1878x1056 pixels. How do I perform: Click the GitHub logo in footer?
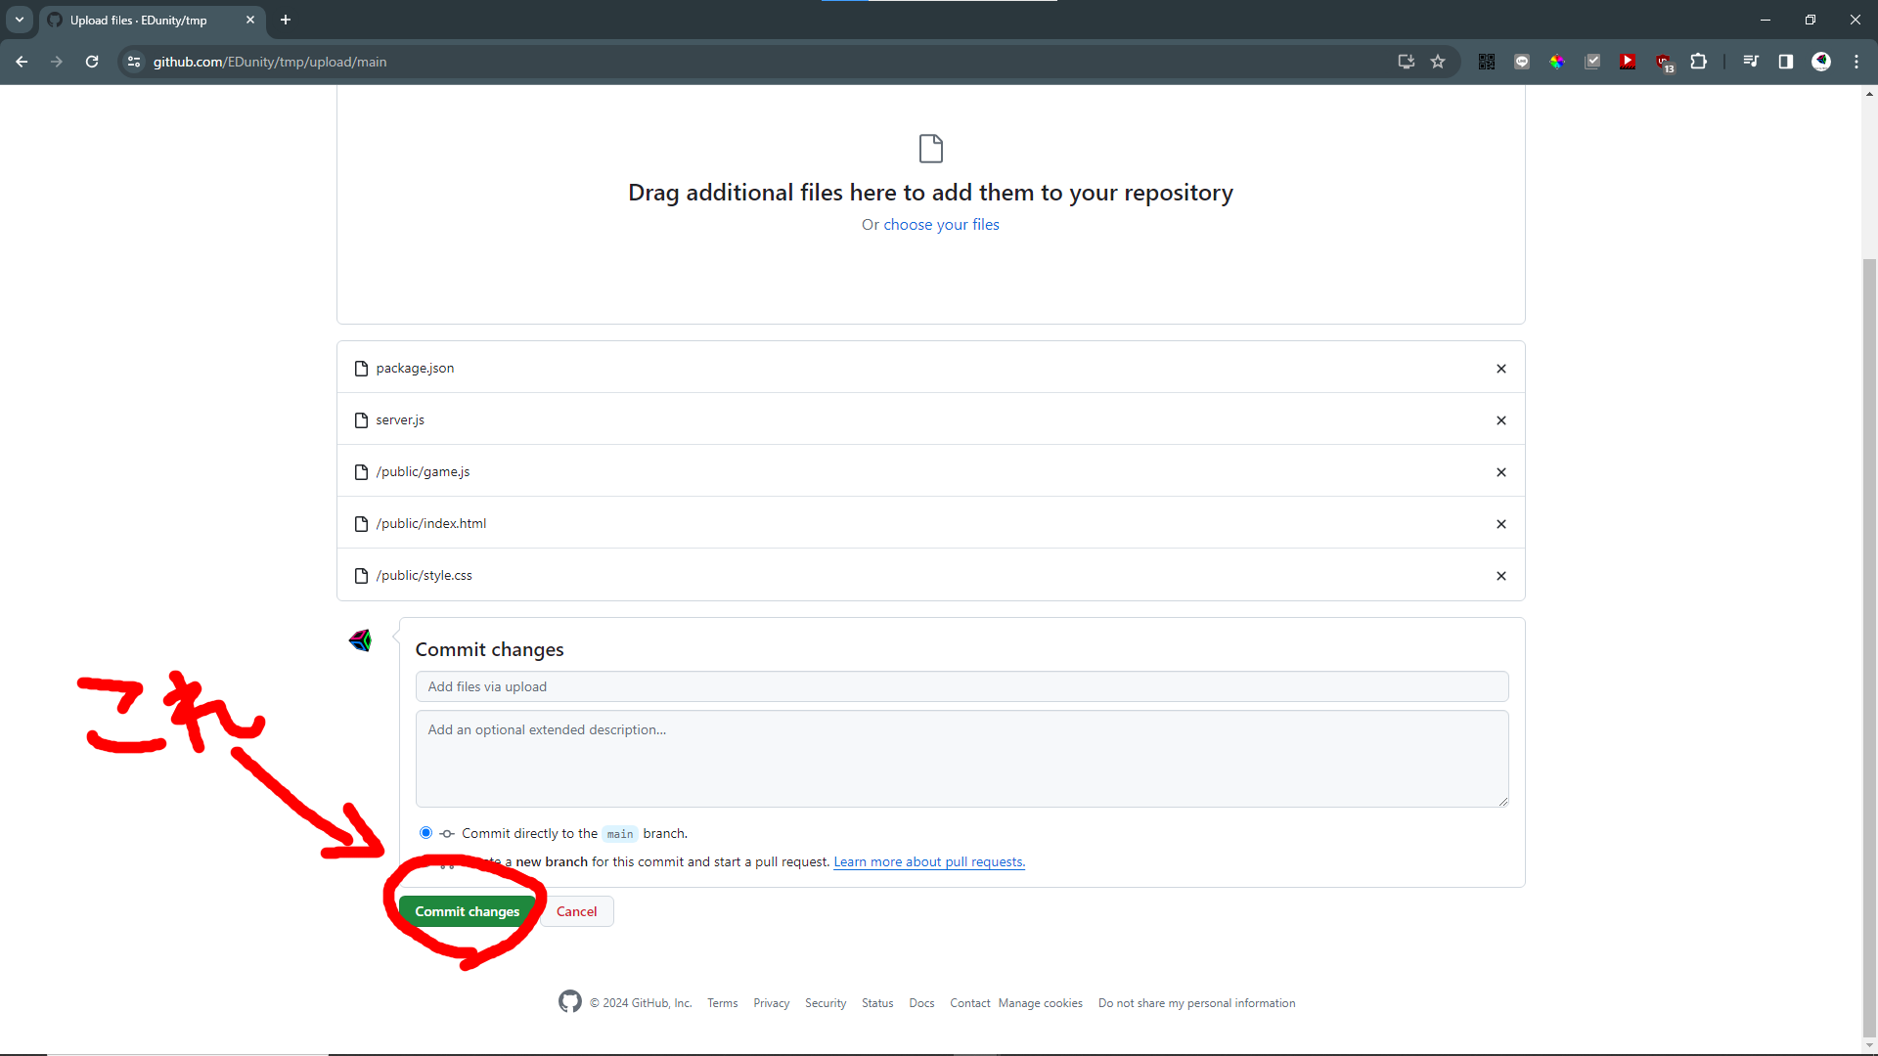click(x=569, y=1001)
